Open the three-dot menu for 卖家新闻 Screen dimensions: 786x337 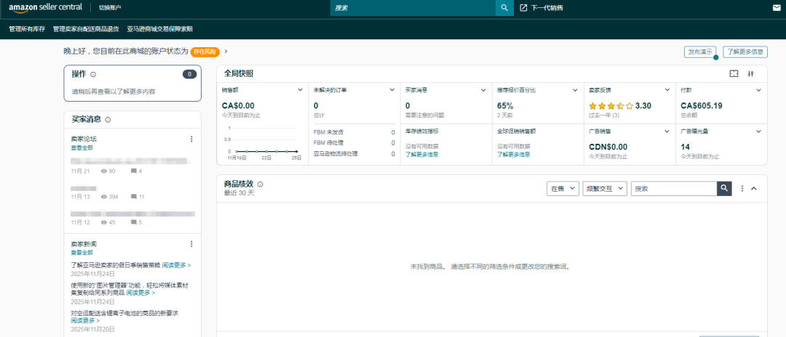point(191,244)
